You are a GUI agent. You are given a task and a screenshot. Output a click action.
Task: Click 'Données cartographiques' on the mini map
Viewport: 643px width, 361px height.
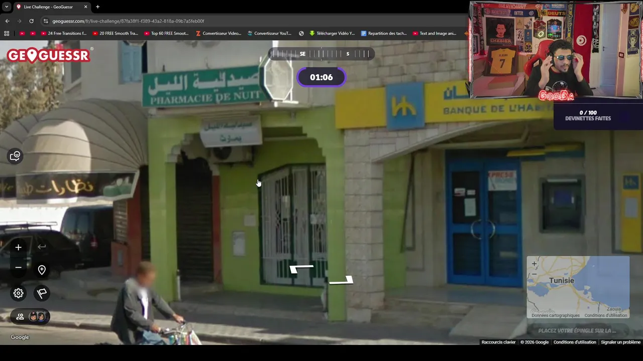556,315
